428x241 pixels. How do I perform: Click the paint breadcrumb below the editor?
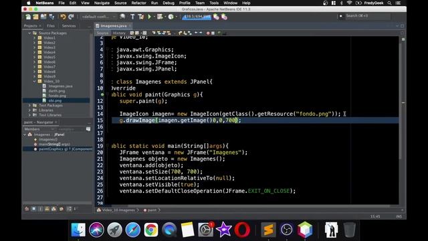click(x=152, y=210)
